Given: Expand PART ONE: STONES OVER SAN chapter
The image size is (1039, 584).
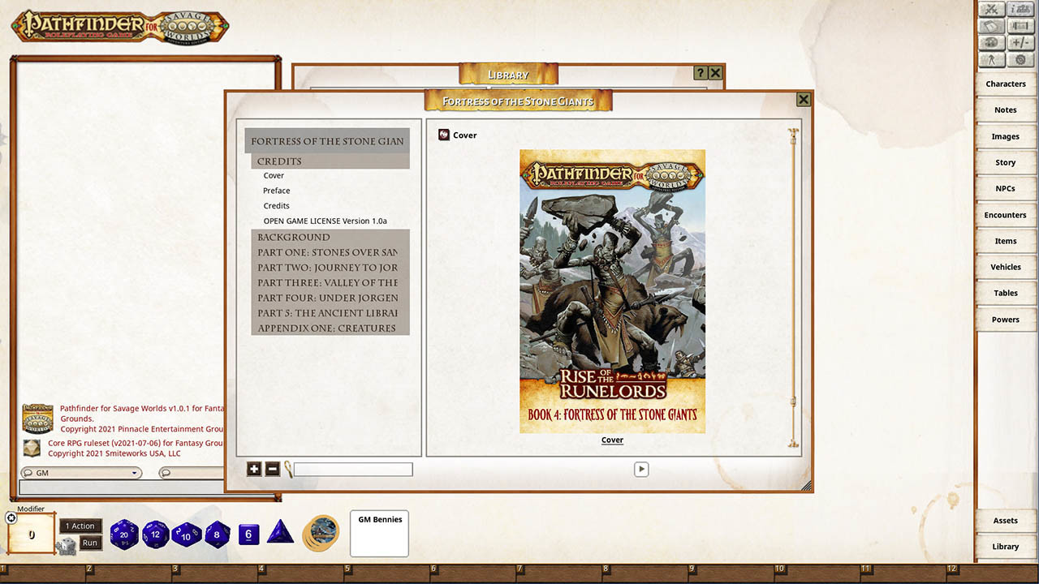Looking at the screenshot, I should click(330, 252).
